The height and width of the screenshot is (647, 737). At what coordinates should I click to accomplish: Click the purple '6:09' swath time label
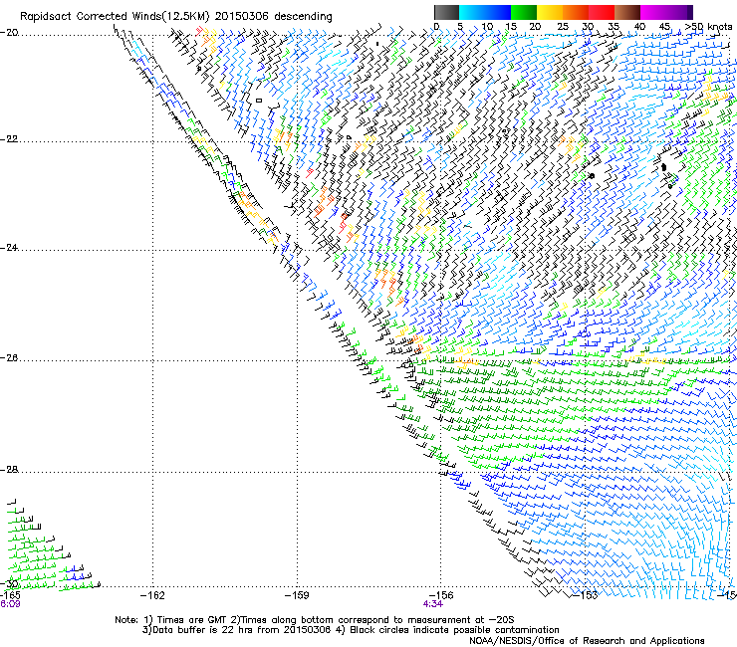[x=10, y=604]
